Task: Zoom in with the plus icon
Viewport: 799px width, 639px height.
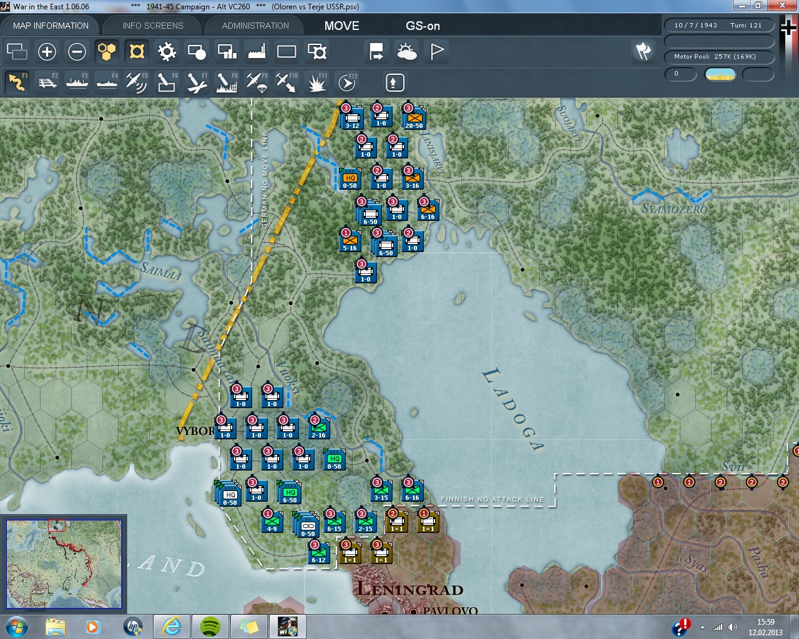Action: 47,51
